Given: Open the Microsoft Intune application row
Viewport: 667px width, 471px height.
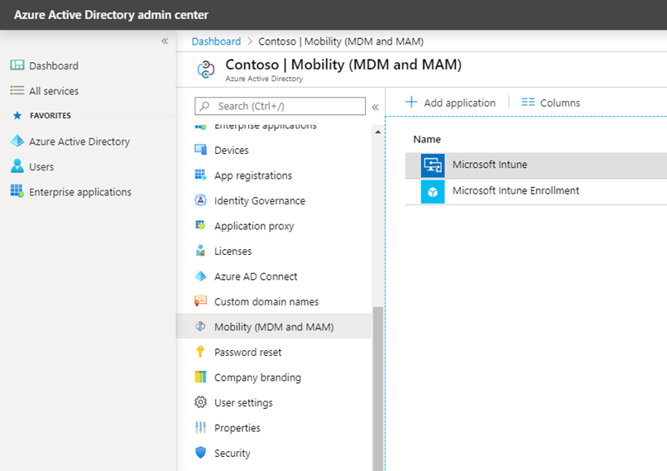Looking at the screenshot, I should 536,165.
